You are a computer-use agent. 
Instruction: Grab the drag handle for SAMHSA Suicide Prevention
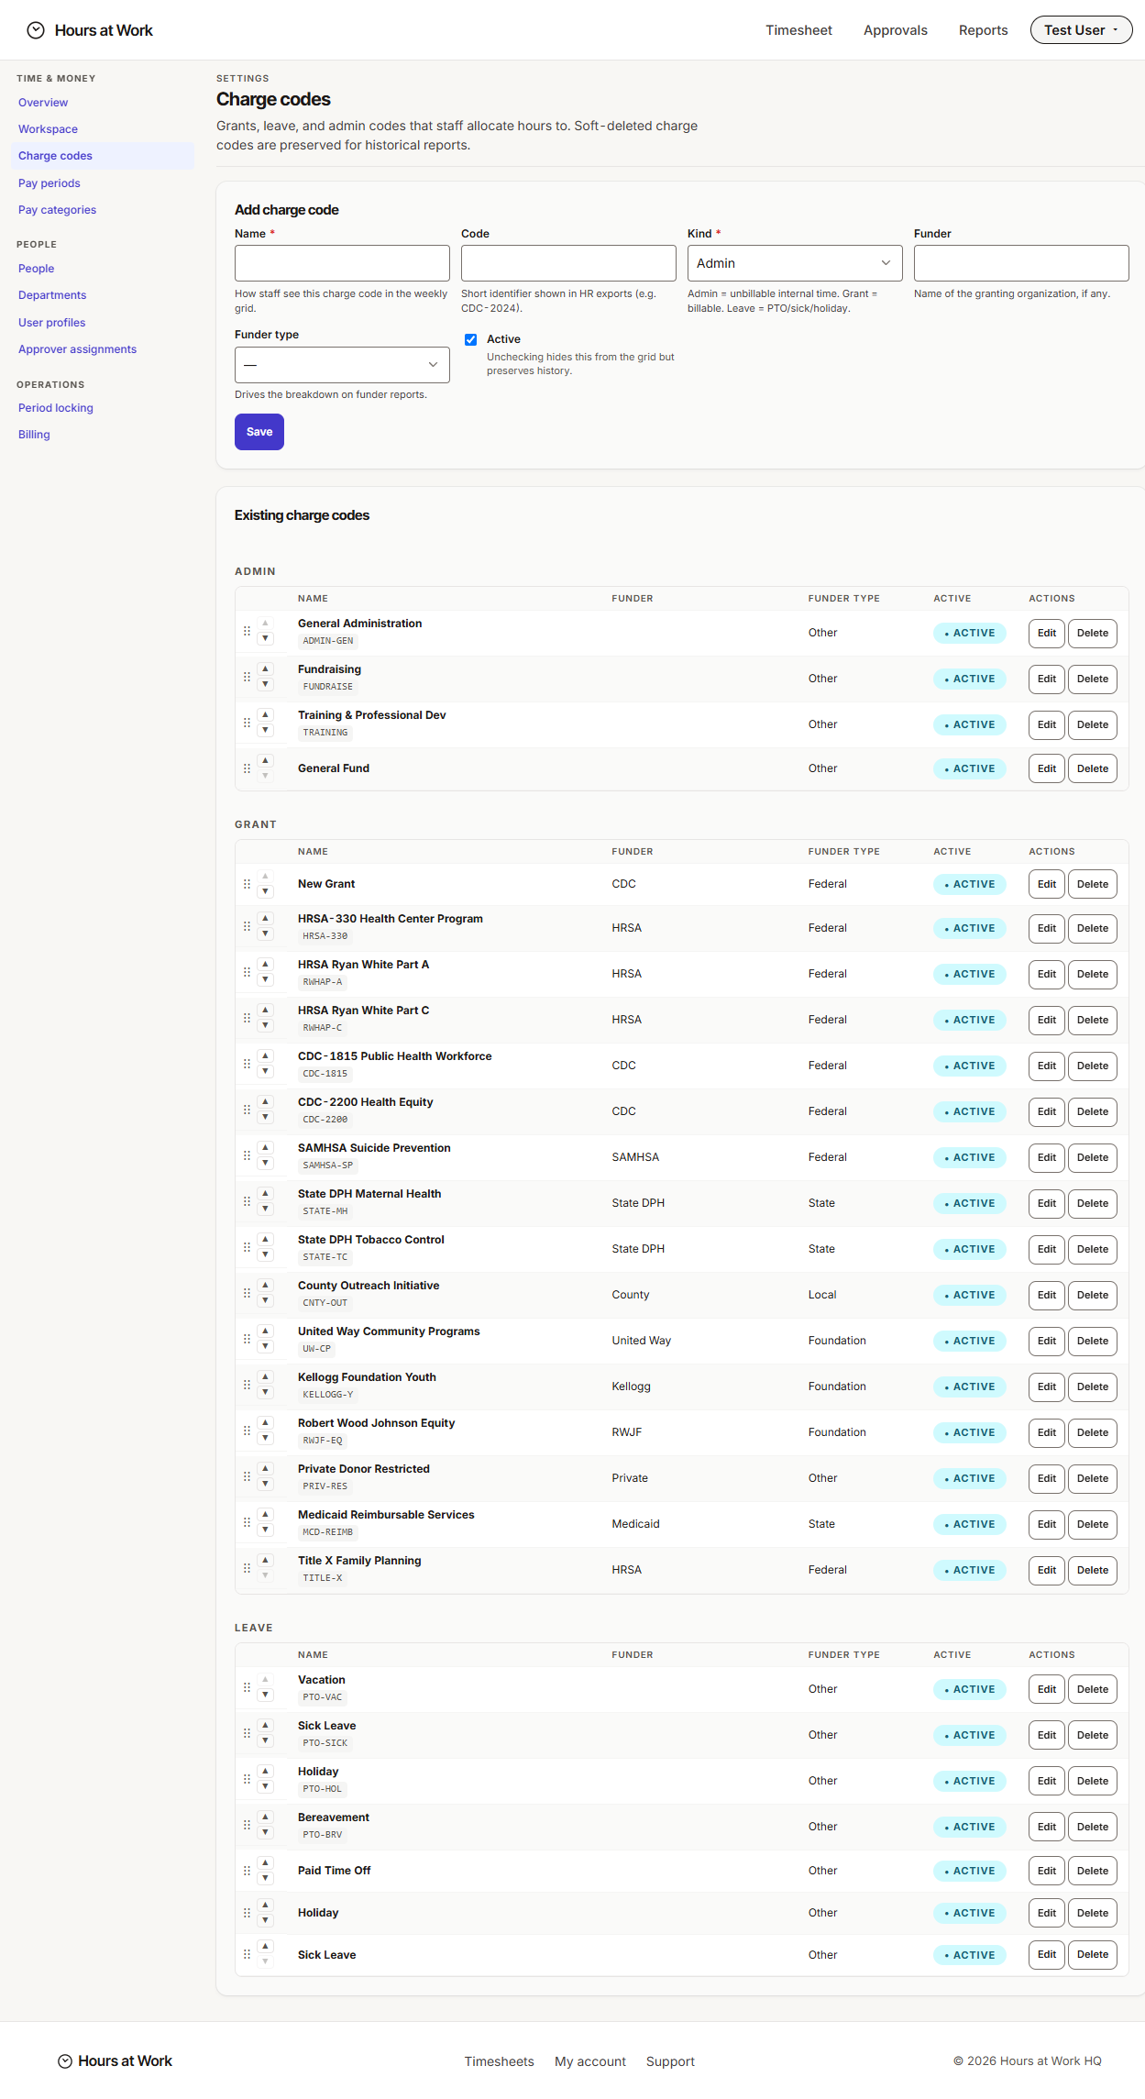coord(247,1156)
